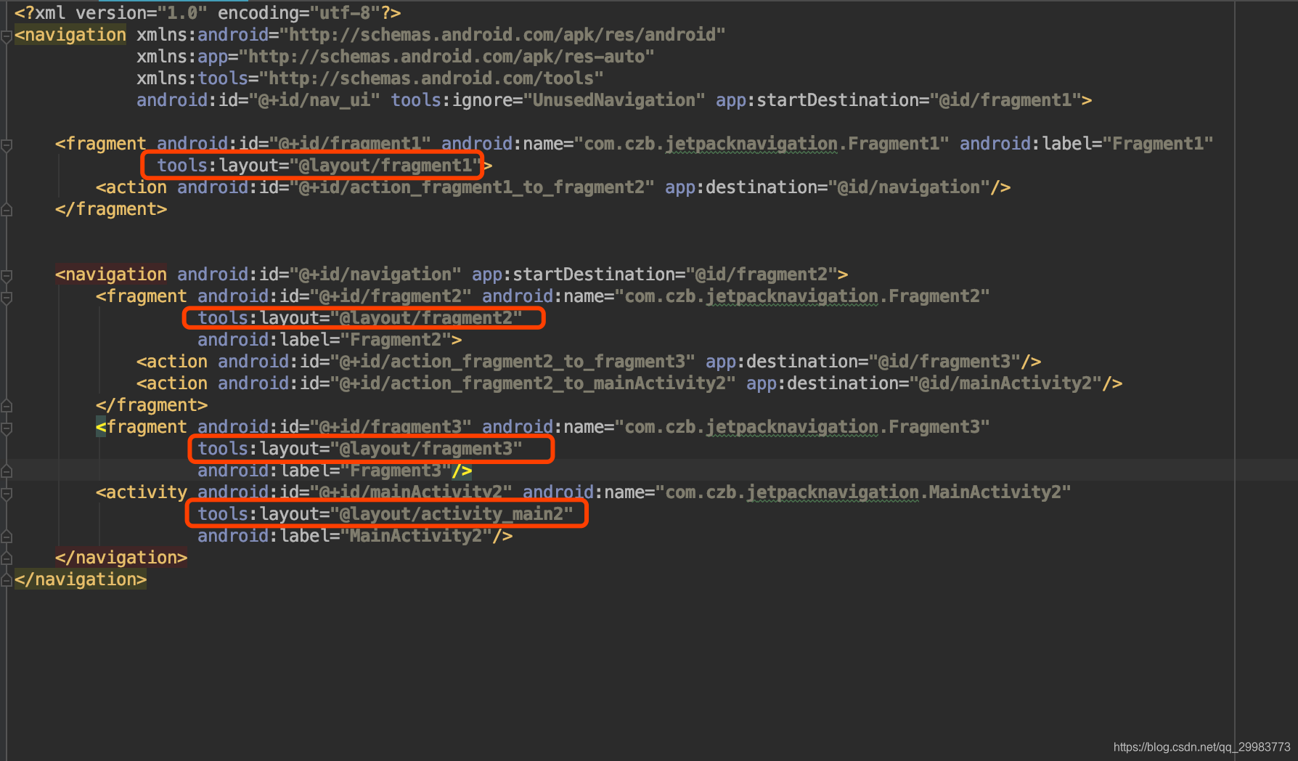The height and width of the screenshot is (761, 1298).
Task: Click the schemas.android.com/tools URL string
Action: 431,78
